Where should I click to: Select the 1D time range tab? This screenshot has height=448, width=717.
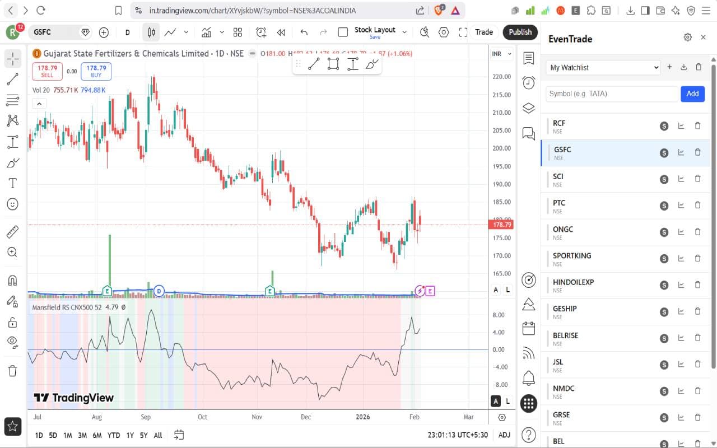coord(39,435)
